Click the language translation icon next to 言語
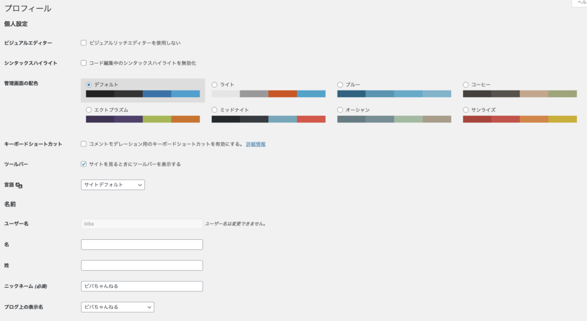This screenshot has width=587, height=321. tap(19, 185)
